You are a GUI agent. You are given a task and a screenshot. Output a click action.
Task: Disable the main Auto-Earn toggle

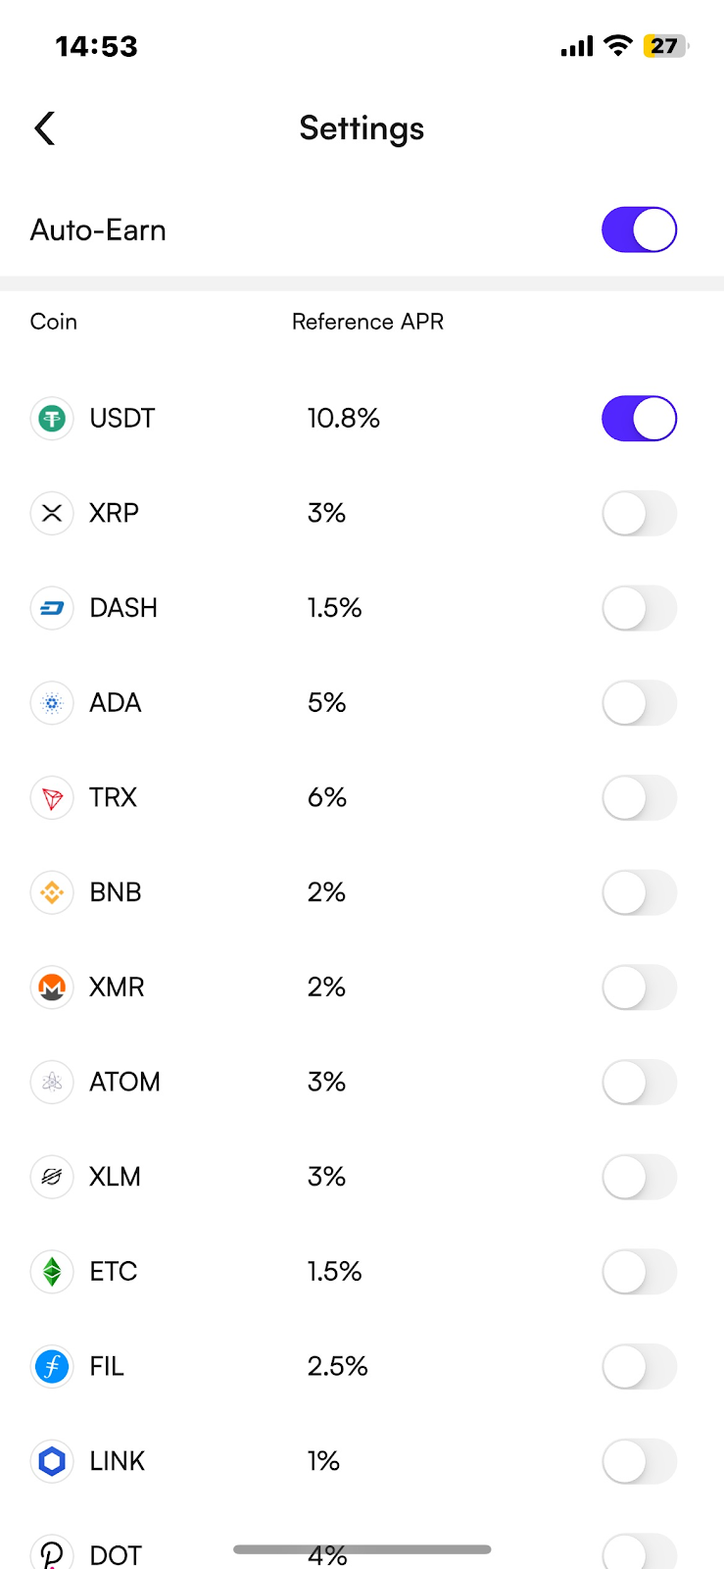pos(639,229)
